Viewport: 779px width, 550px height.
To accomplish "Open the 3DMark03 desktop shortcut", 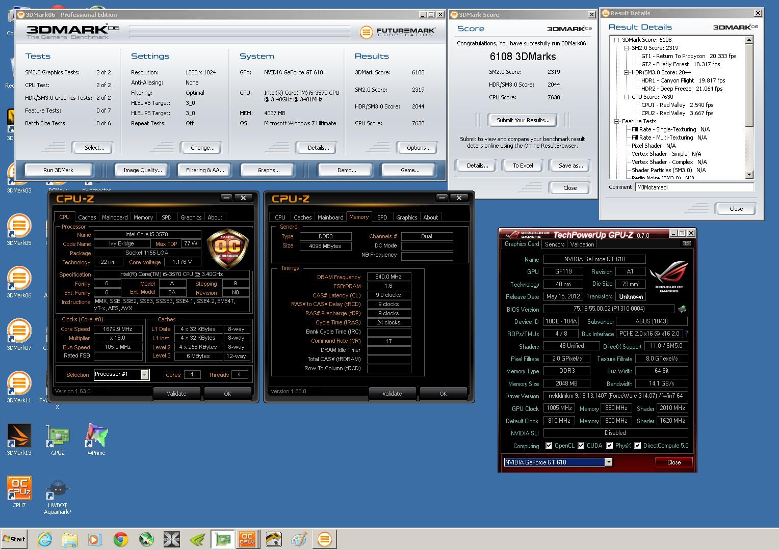I will [x=19, y=178].
